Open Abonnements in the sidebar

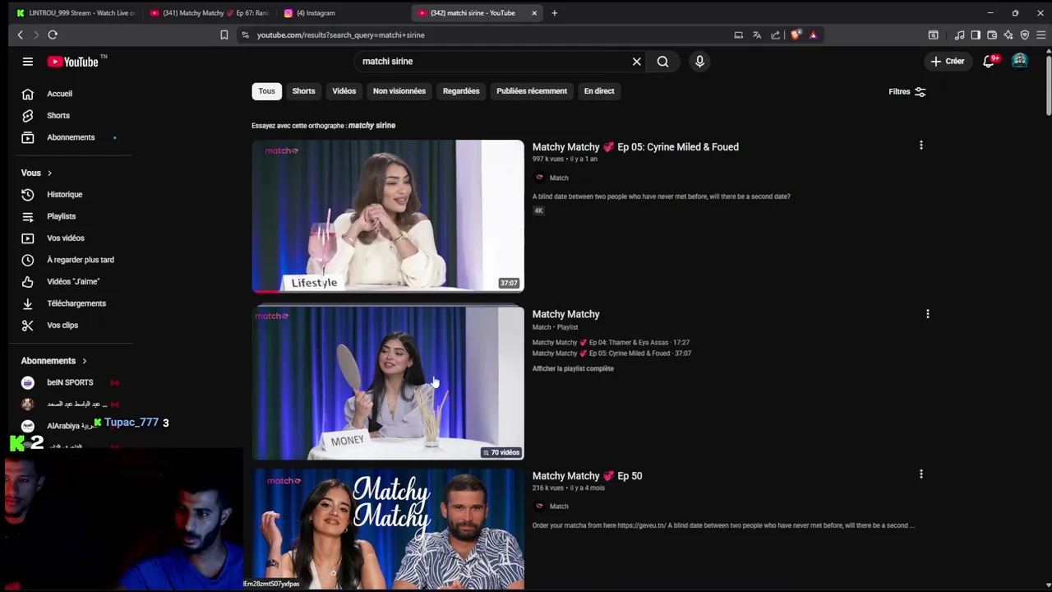tap(70, 137)
